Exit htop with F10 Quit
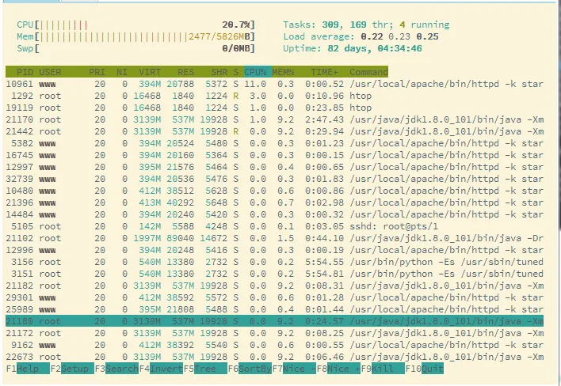The image size is (561, 386). (425, 369)
